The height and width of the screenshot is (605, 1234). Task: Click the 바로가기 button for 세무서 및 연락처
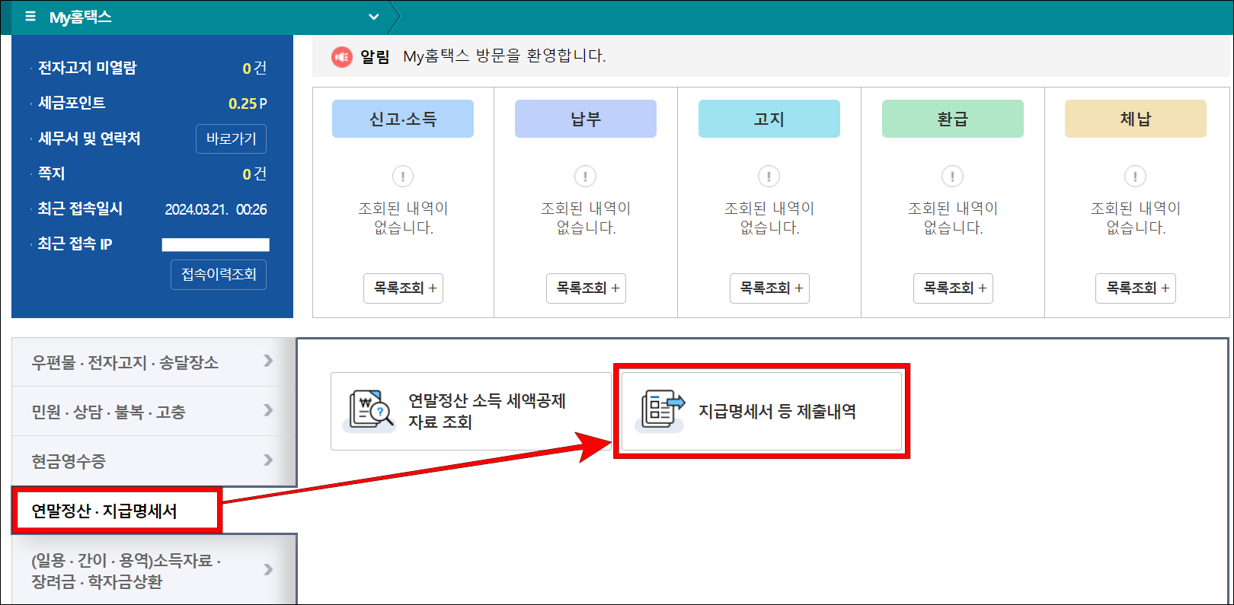pos(231,139)
